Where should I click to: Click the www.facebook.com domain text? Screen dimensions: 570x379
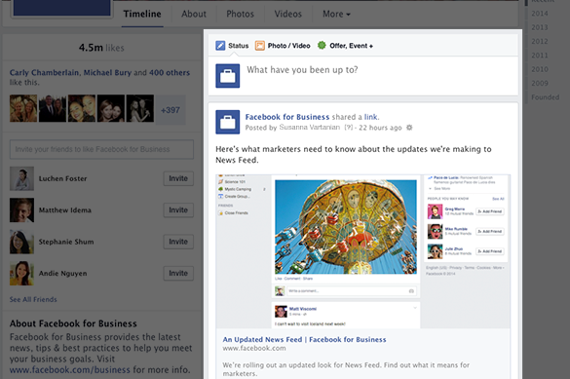tap(254, 348)
